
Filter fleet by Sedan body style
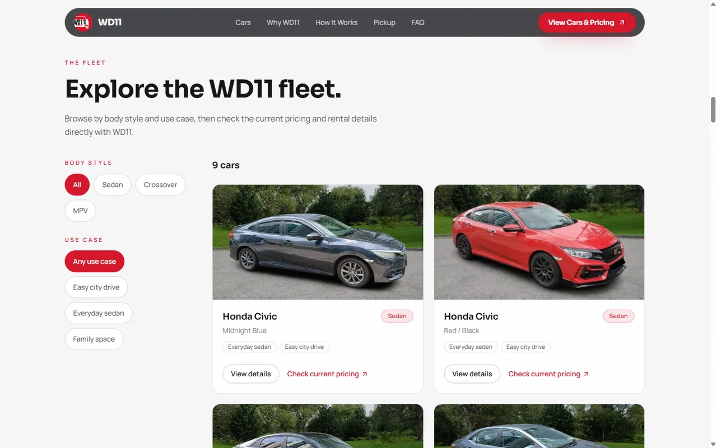click(x=113, y=185)
